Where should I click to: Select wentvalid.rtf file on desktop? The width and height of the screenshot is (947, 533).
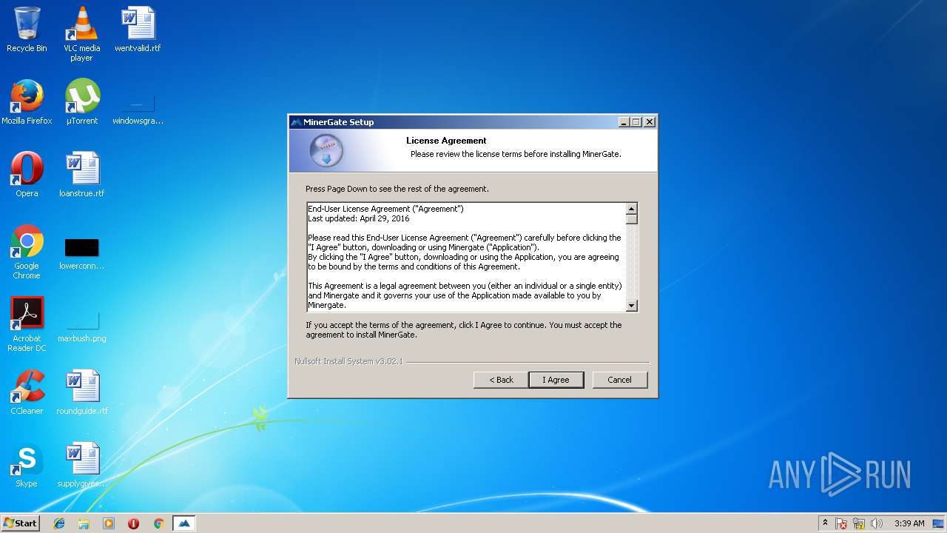138,30
